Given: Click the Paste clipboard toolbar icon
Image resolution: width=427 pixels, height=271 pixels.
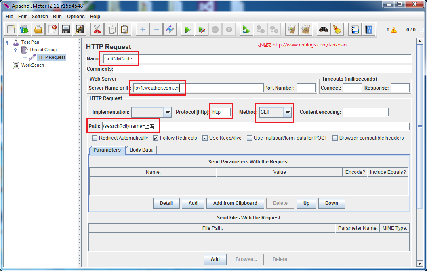Looking at the screenshot, I should click(125, 29).
